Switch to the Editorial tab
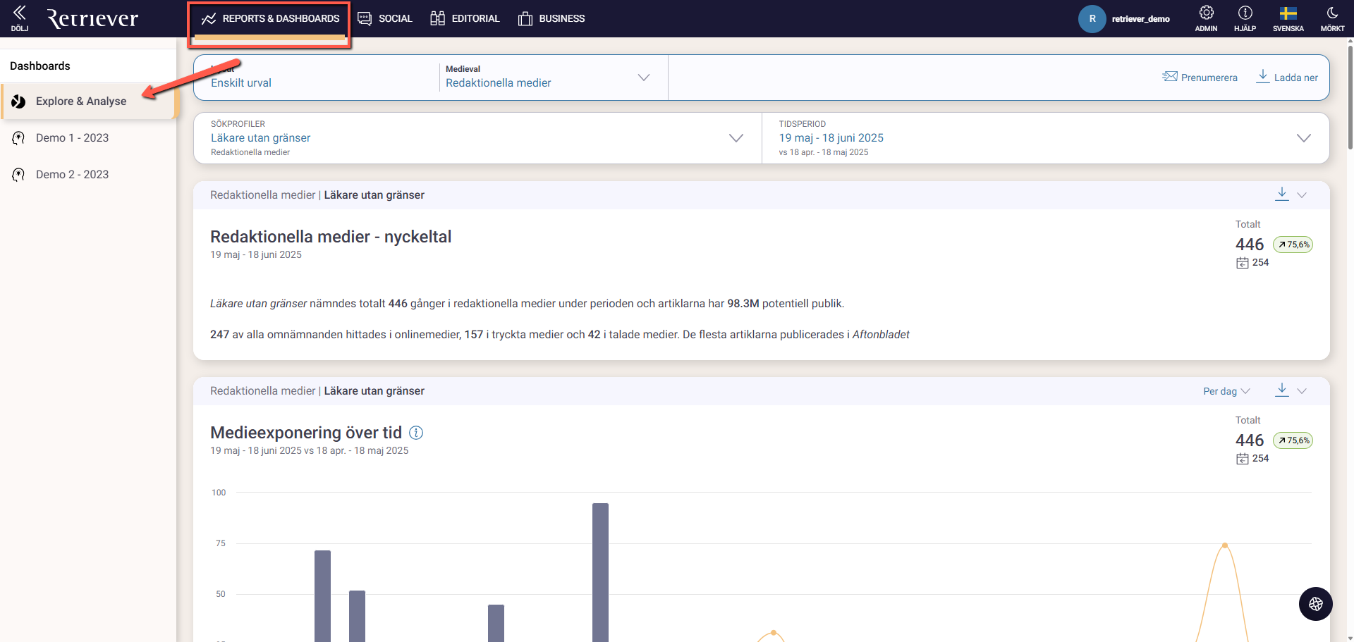 [x=465, y=18]
